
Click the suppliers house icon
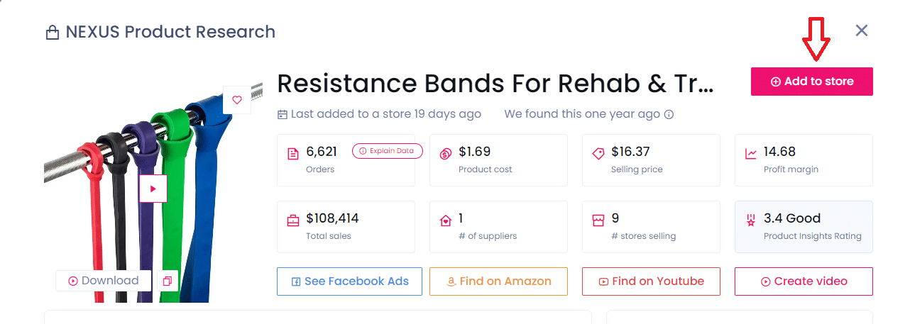[x=445, y=220]
